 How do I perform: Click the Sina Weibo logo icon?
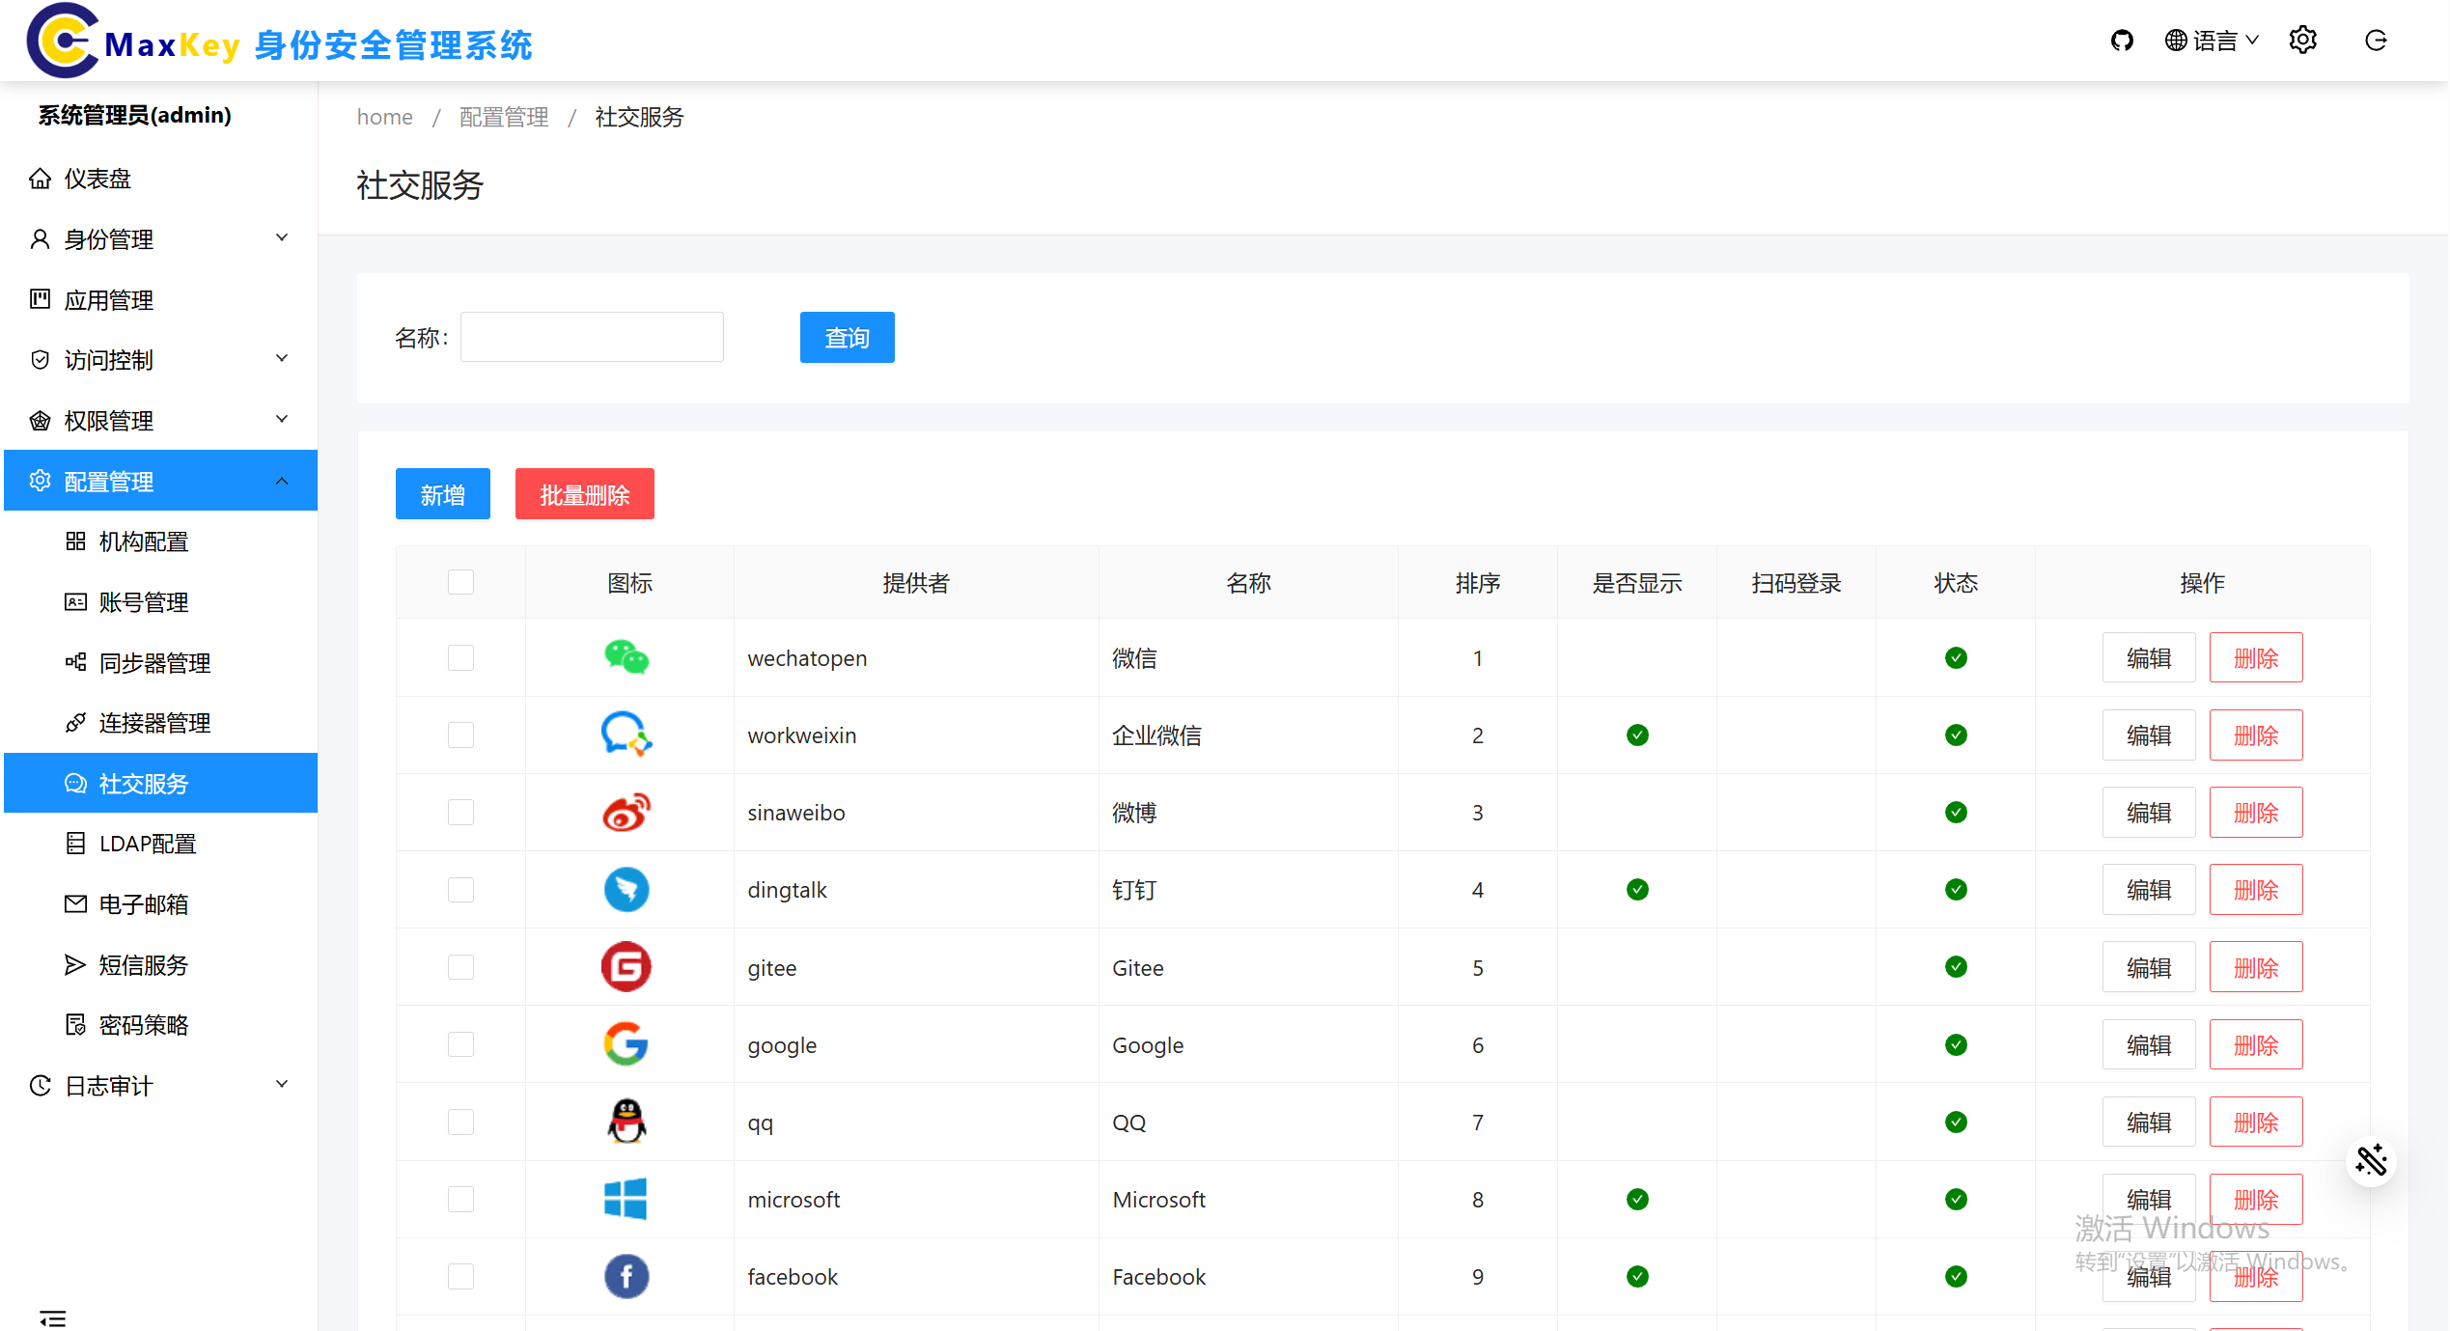click(x=626, y=813)
